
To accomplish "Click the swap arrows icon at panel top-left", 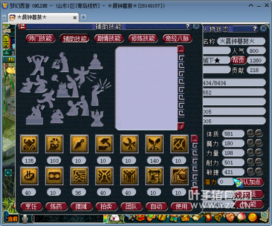I will (22, 27).
